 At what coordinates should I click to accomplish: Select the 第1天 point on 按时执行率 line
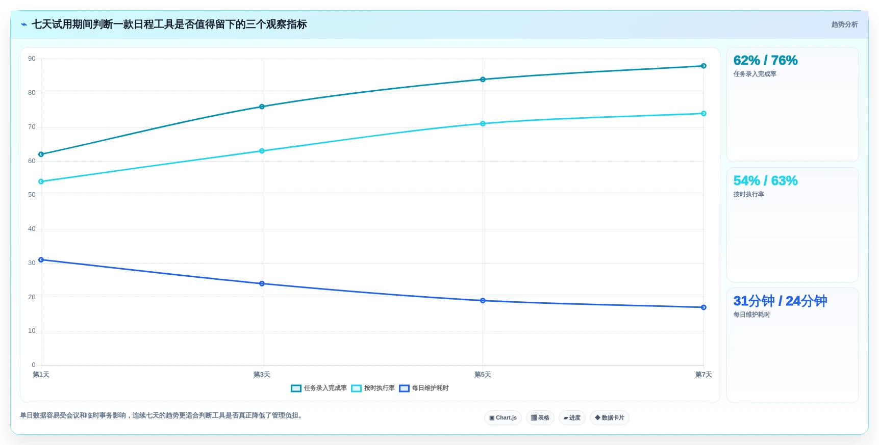point(41,181)
